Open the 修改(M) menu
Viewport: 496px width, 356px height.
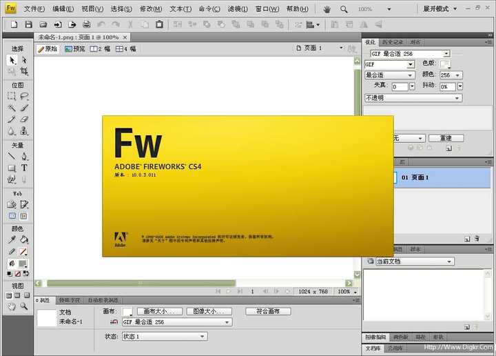(x=151, y=9)
